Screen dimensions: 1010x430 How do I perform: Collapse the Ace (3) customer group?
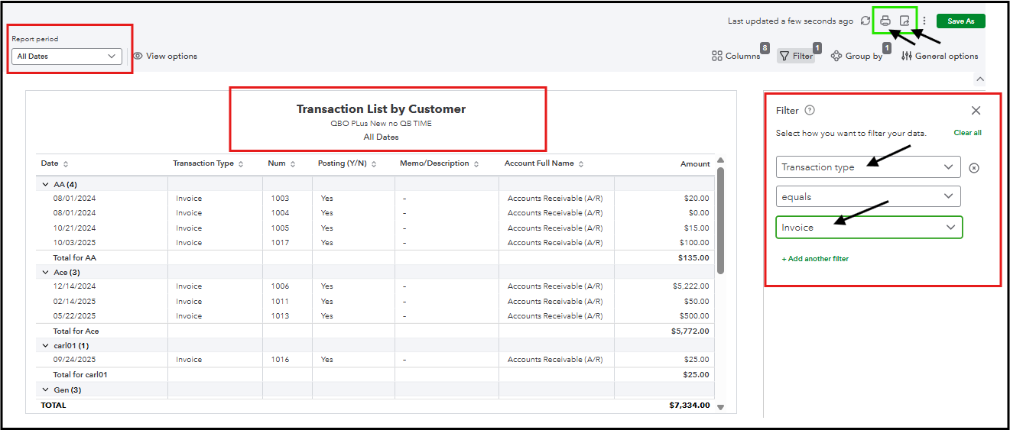coord(46,273)
